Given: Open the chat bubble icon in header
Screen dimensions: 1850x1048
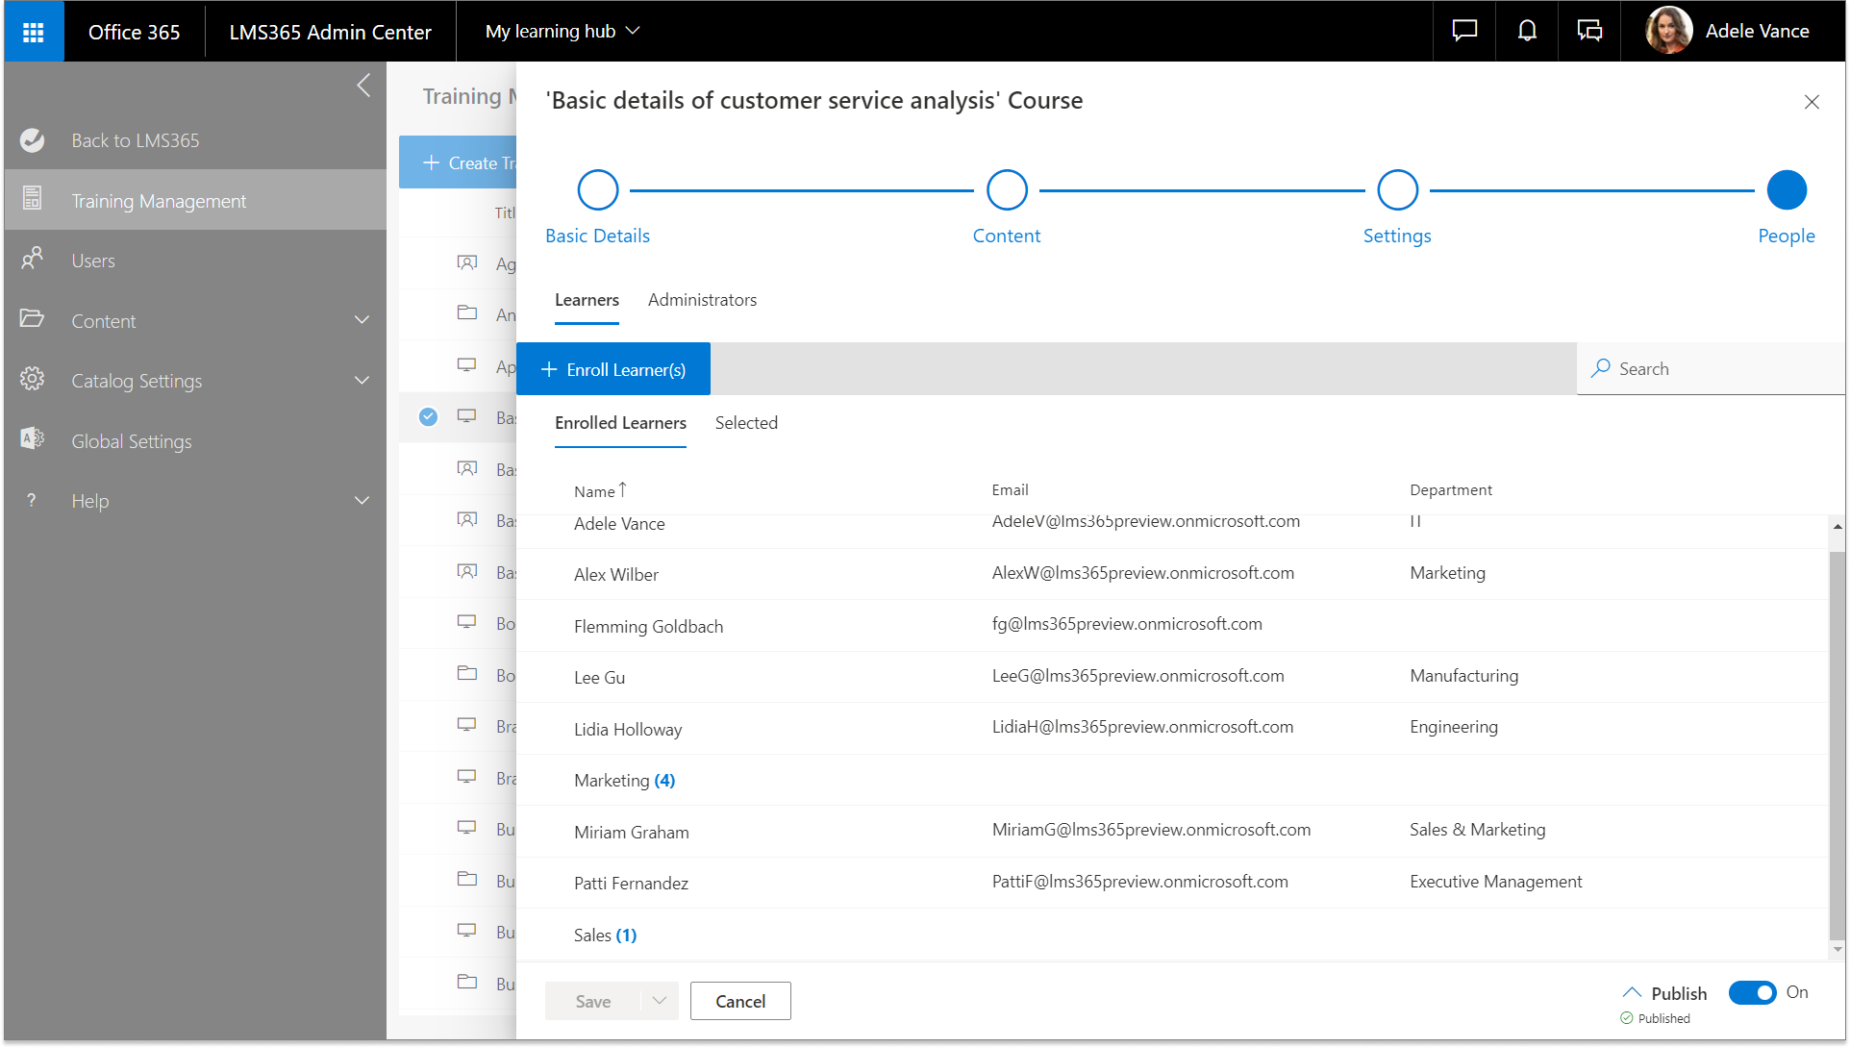Looking at the screenshot, I should coord(1463,32).
